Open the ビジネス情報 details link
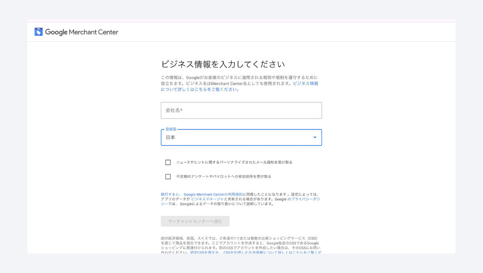The image size is (483, 273). 239,86
